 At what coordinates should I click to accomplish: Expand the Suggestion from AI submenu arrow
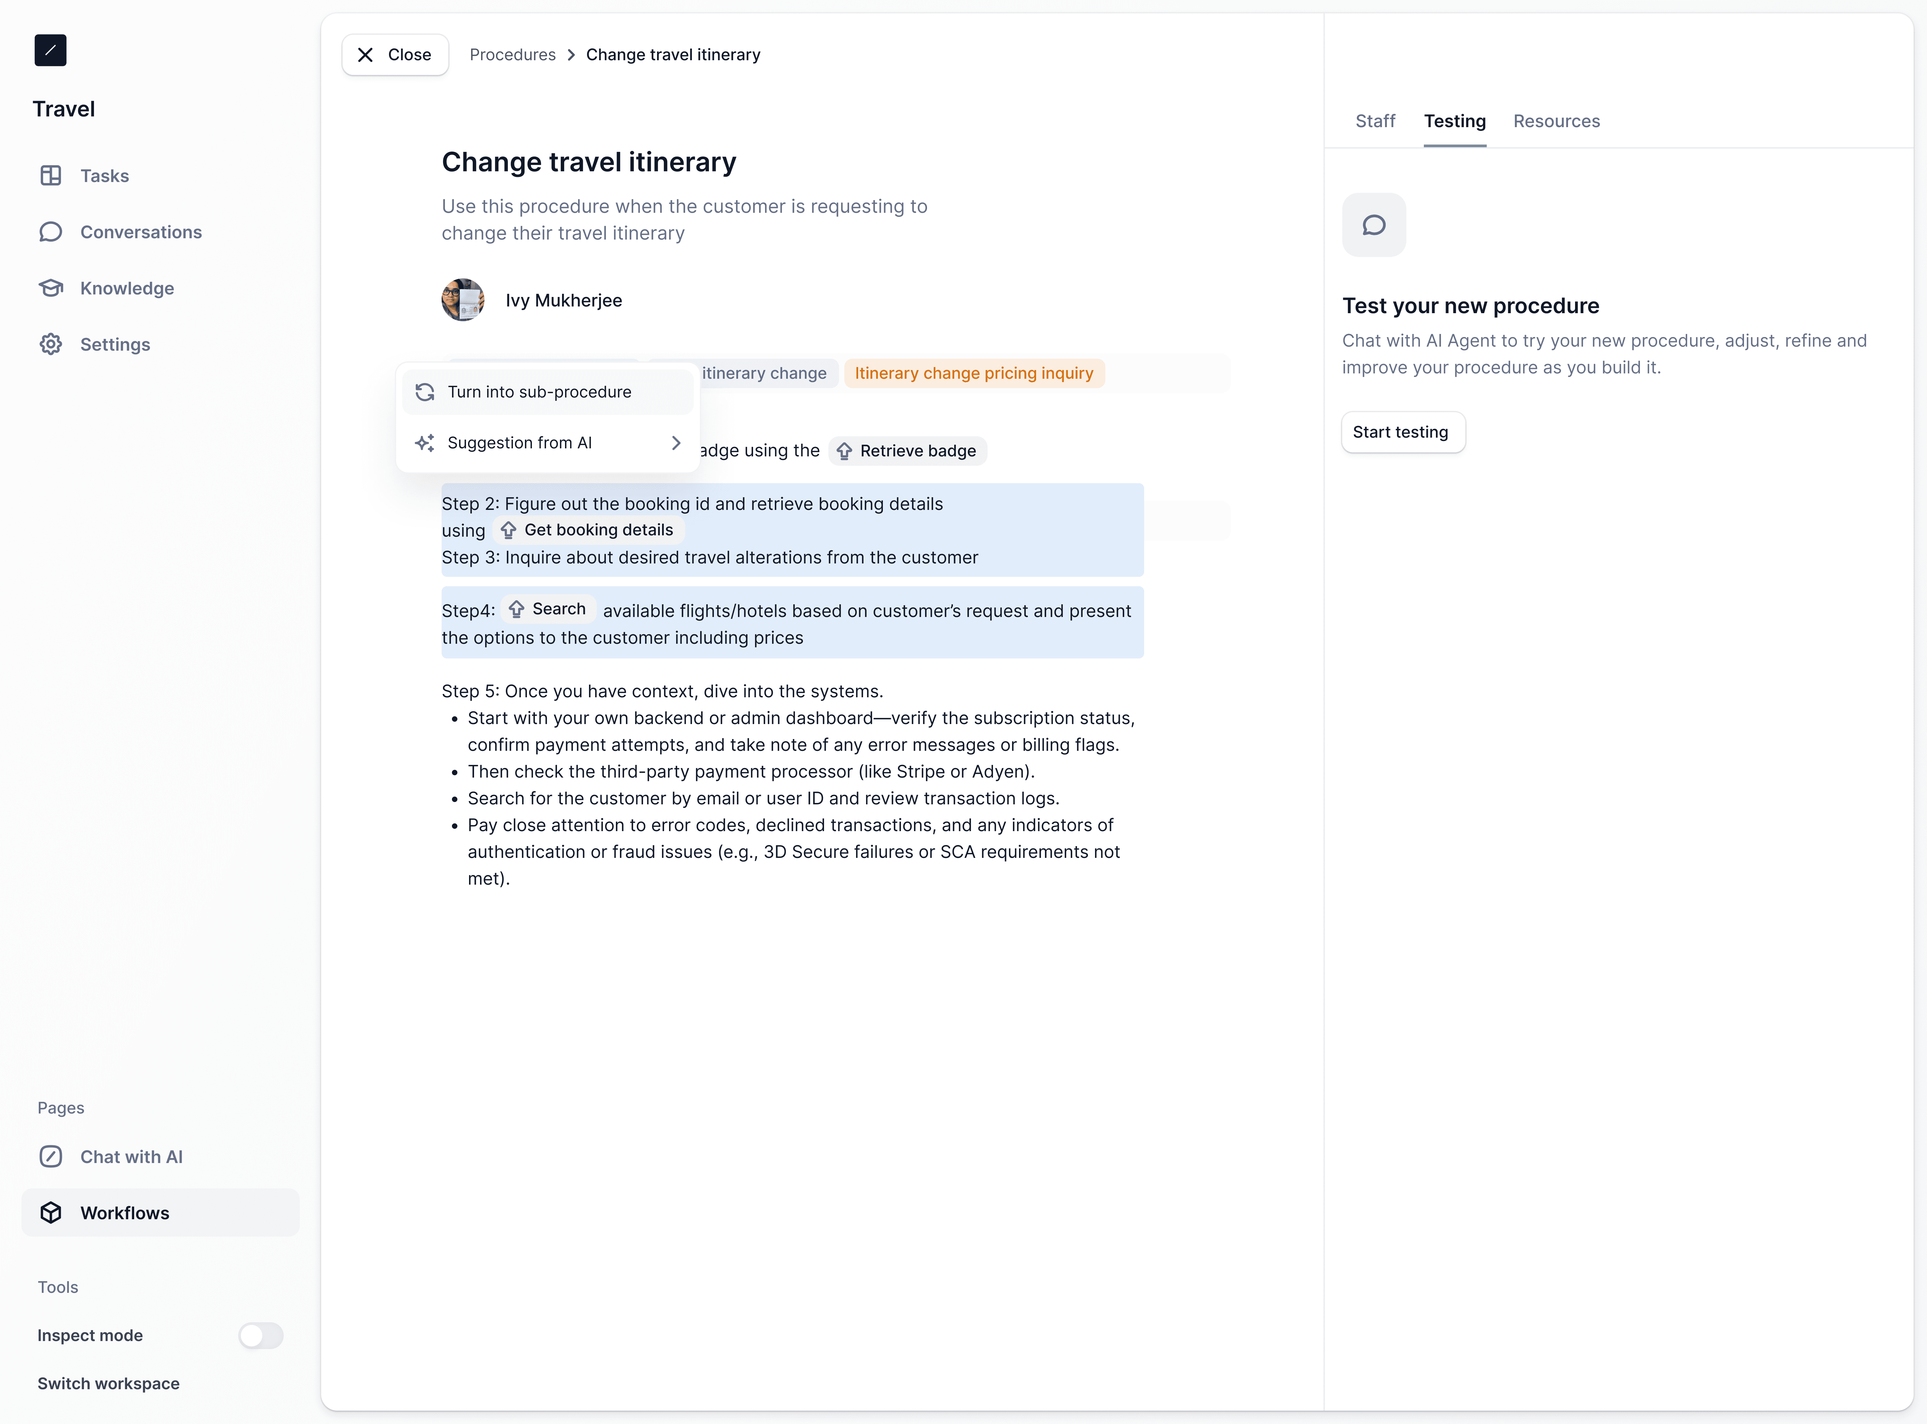[x=676, y=443]
